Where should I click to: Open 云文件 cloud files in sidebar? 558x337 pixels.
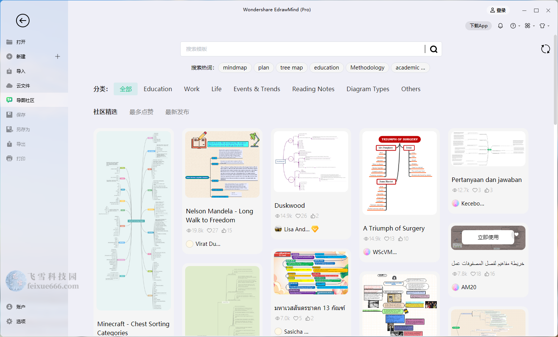pos(34,86)
